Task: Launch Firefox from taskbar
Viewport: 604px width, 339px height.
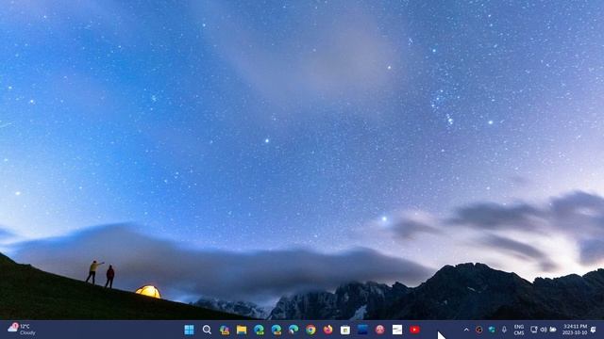Action: pos(328,330)
